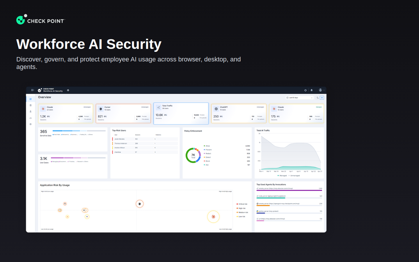
Task: Click the Unmanaged badge on ChatGPT card
Action: coord(260,107)
